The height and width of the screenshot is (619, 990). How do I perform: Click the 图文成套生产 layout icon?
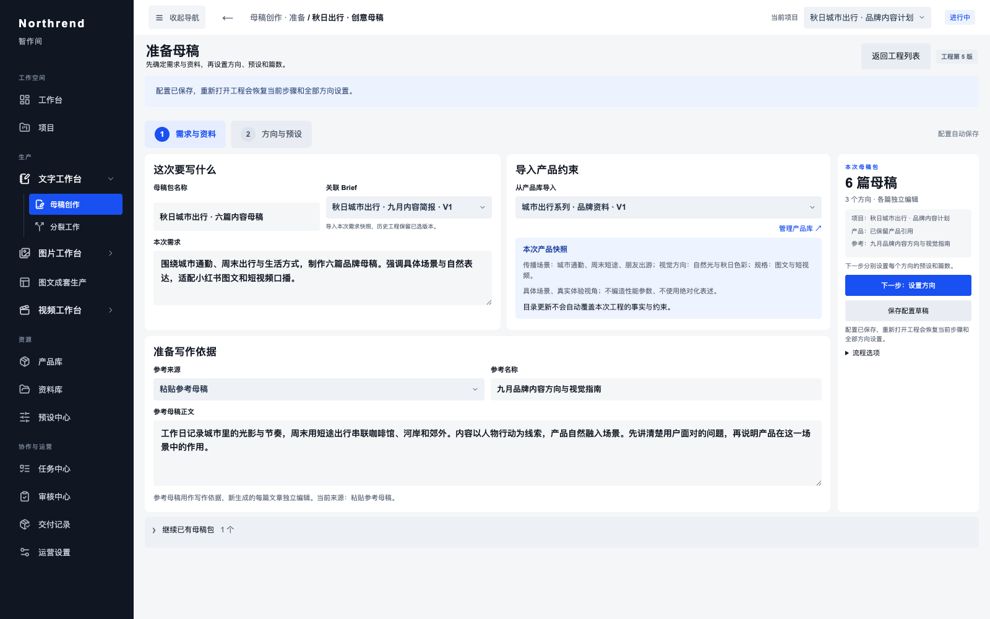coord(25,282)
